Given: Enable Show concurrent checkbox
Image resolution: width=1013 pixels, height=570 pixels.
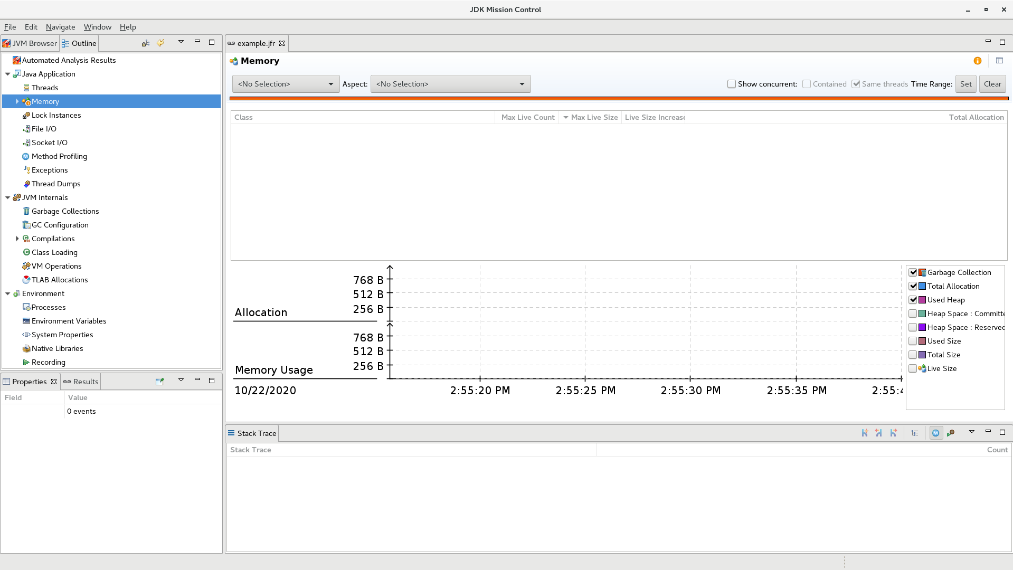Looking at the screenshot, I should click(732, 84).
